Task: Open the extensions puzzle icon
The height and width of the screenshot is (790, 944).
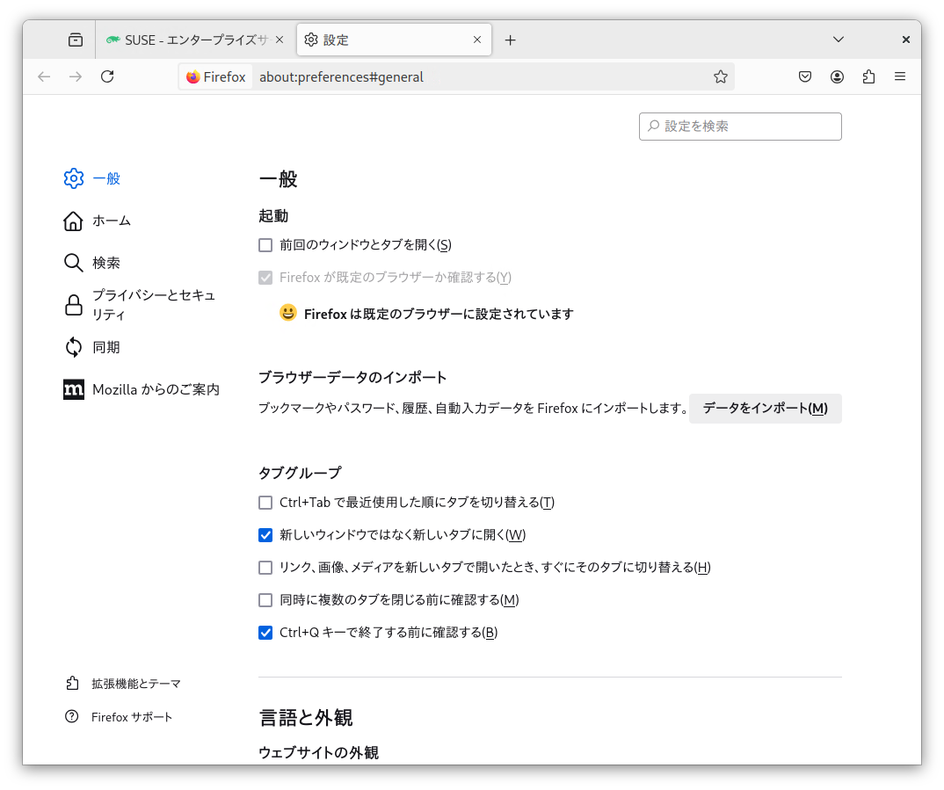Action: pyautogui.click(x=868, y=76)
